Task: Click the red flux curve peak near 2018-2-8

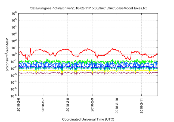Action: coord(66,49)
